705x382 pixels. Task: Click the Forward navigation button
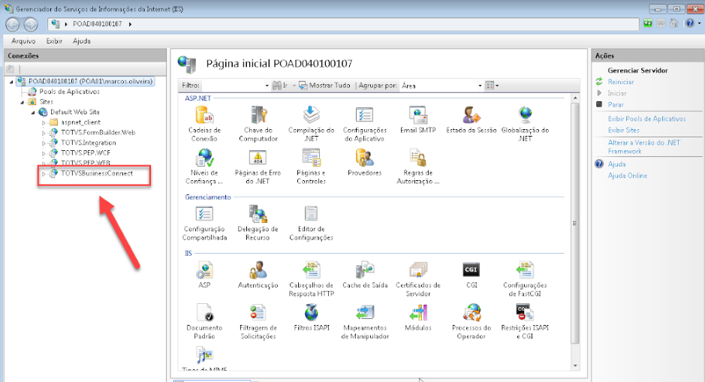click(31, 24)
